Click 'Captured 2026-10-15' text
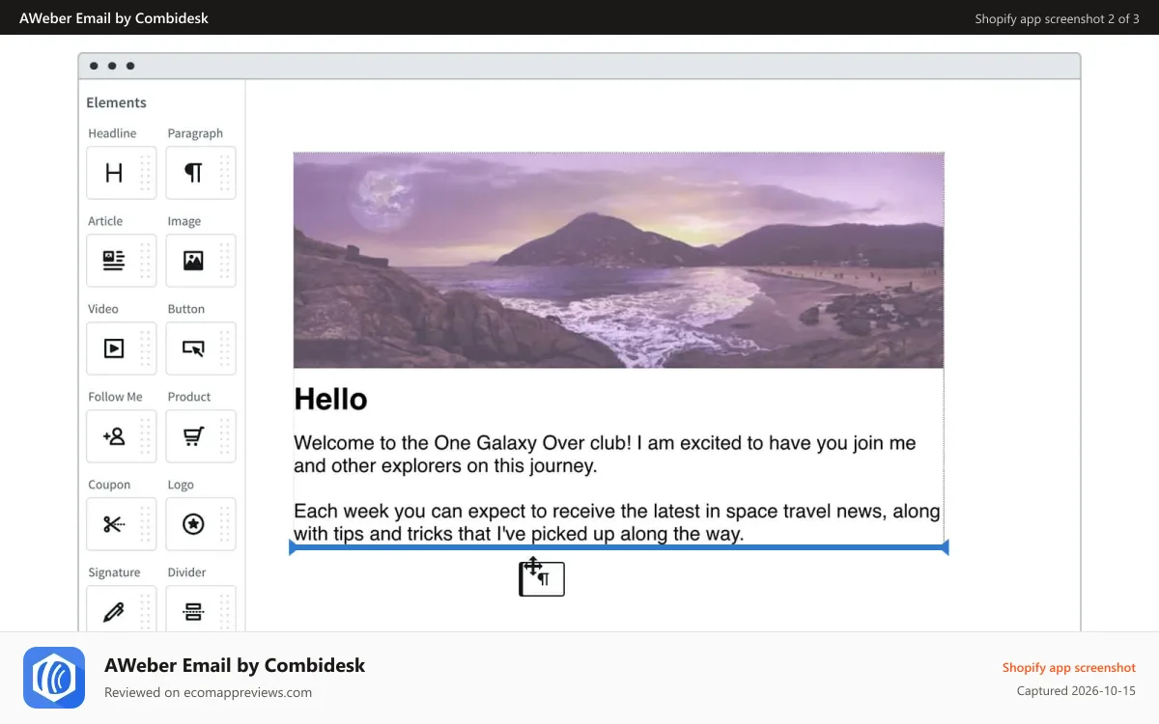Screen dimensions: 1159x724 click(x=1076, y=691)
